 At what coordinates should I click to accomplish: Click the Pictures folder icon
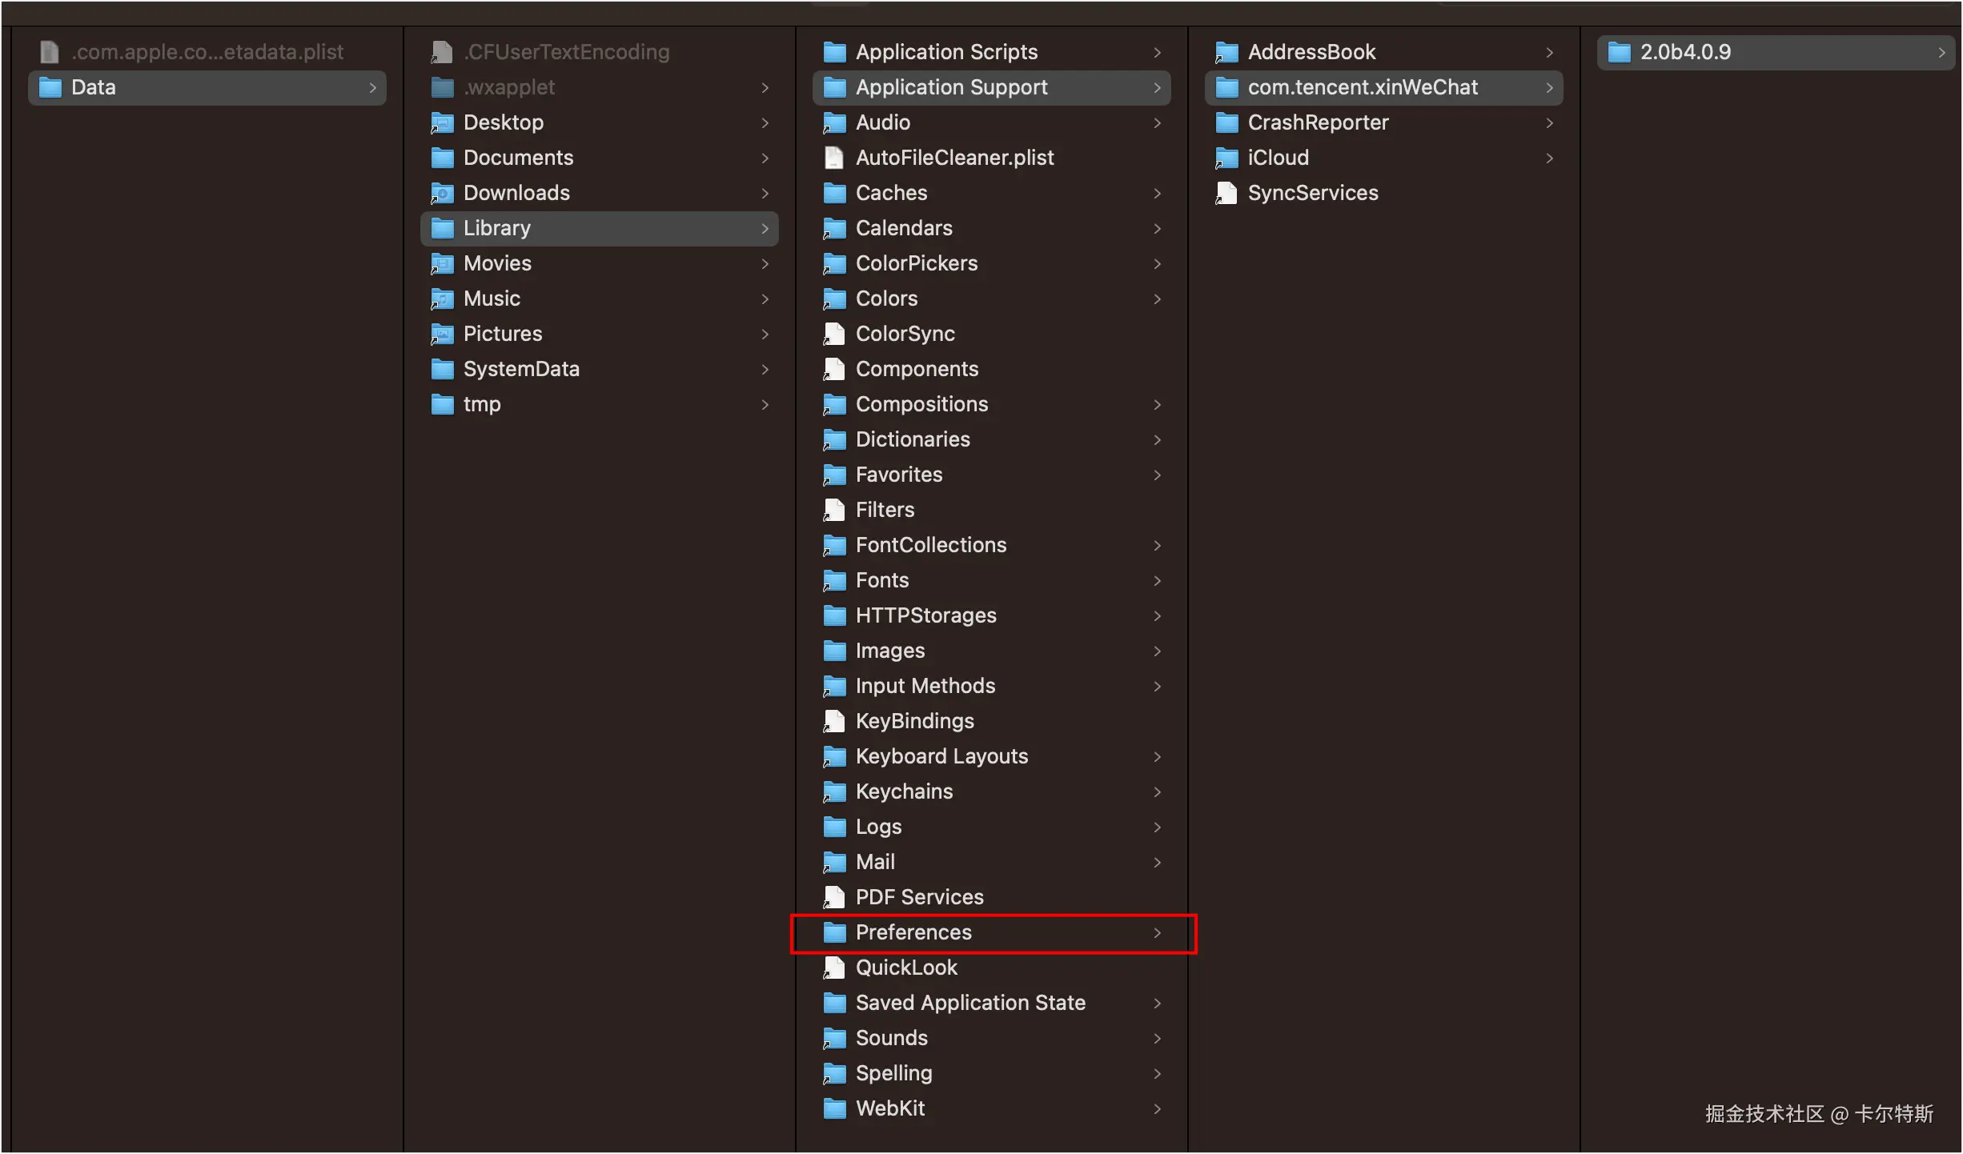[x=442, y=334]
